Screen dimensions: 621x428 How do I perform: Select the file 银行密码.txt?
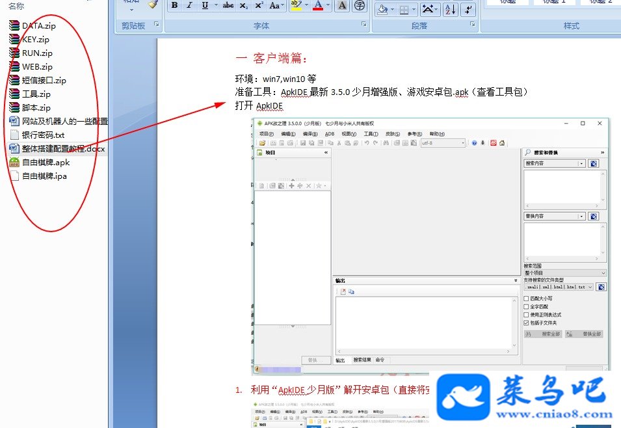pyautogui.click(x=43, y=135)
